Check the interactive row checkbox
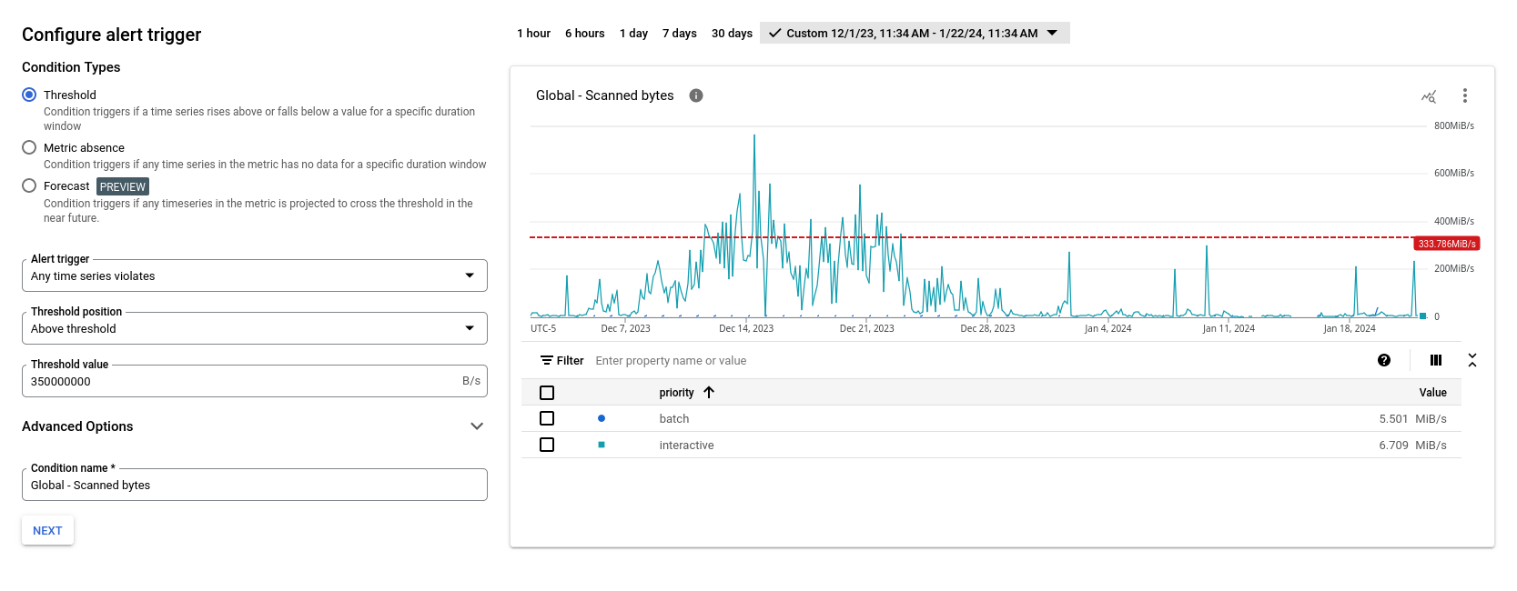 click(547, 445)
